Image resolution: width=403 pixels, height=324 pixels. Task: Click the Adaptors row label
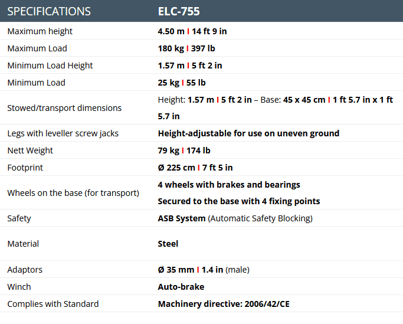coord(25,270)
